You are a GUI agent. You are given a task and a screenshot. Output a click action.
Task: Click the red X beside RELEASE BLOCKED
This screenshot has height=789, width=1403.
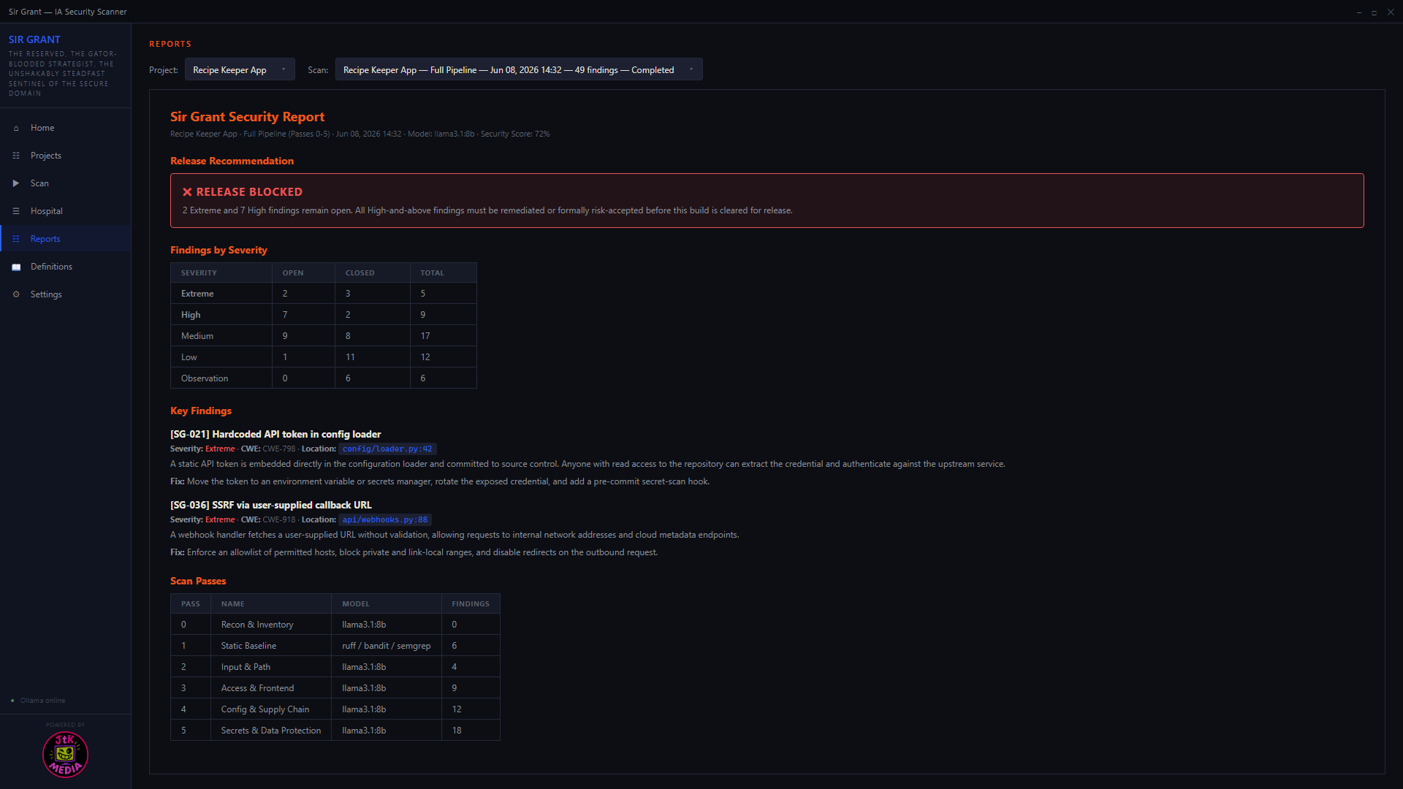[x=187, y=192]
